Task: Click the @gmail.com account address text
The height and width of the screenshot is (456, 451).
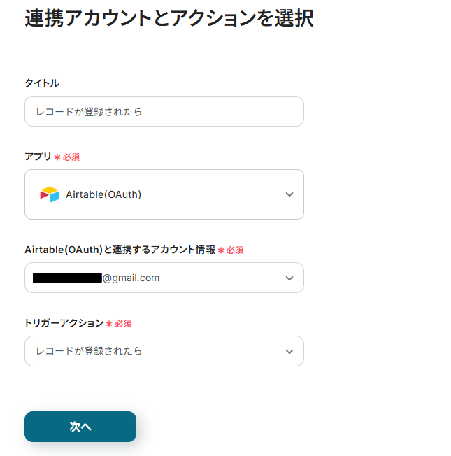Action: [x=131, y=278]
